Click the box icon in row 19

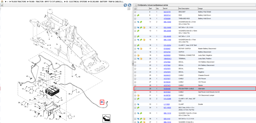[138, 55]
